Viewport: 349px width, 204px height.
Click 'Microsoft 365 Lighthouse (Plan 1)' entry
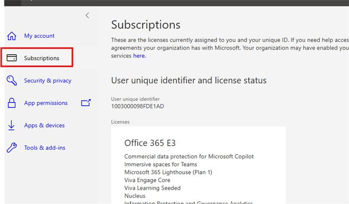coord(168,172)
